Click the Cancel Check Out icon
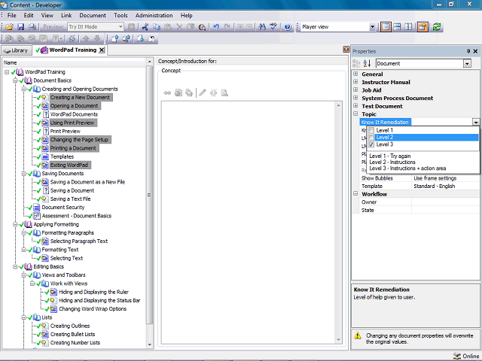 [x=152, y=38]
